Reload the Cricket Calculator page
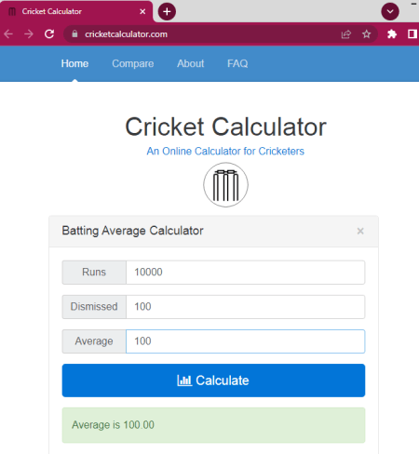 pyautogui.click(x=49, y=33)
